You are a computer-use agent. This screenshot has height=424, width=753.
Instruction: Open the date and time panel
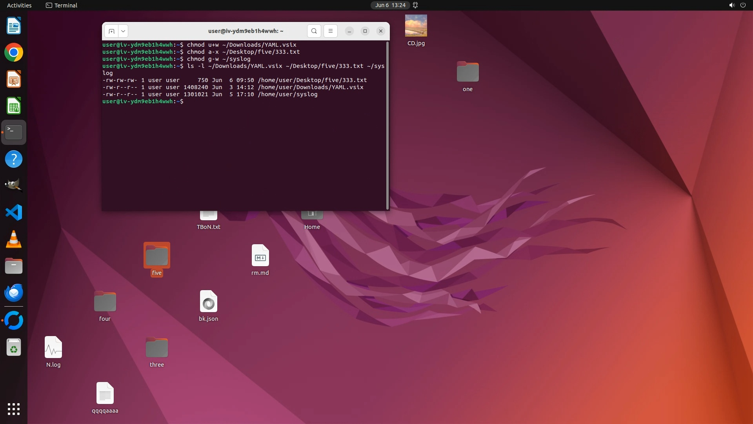390,5
